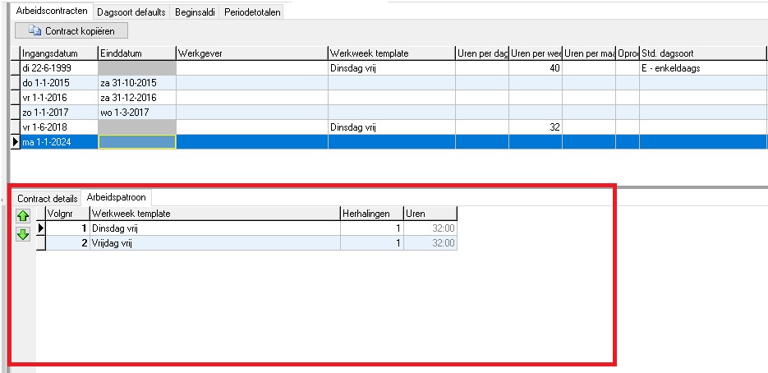Image resolution: width=768 pixels, height=373 pixels.
Task: Select the Dinsdag vrij row in Arbeidspatroon
Action: [x=214, y=228]
